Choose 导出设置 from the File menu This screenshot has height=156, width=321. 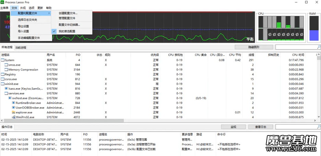tap(23, 26)
